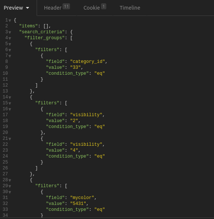
Task: Open the Preview dropdown menu
Action: 16,8
